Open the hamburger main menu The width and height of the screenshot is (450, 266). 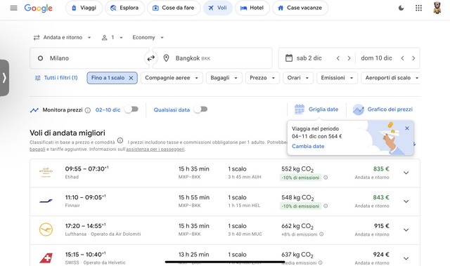coord(13,8)
